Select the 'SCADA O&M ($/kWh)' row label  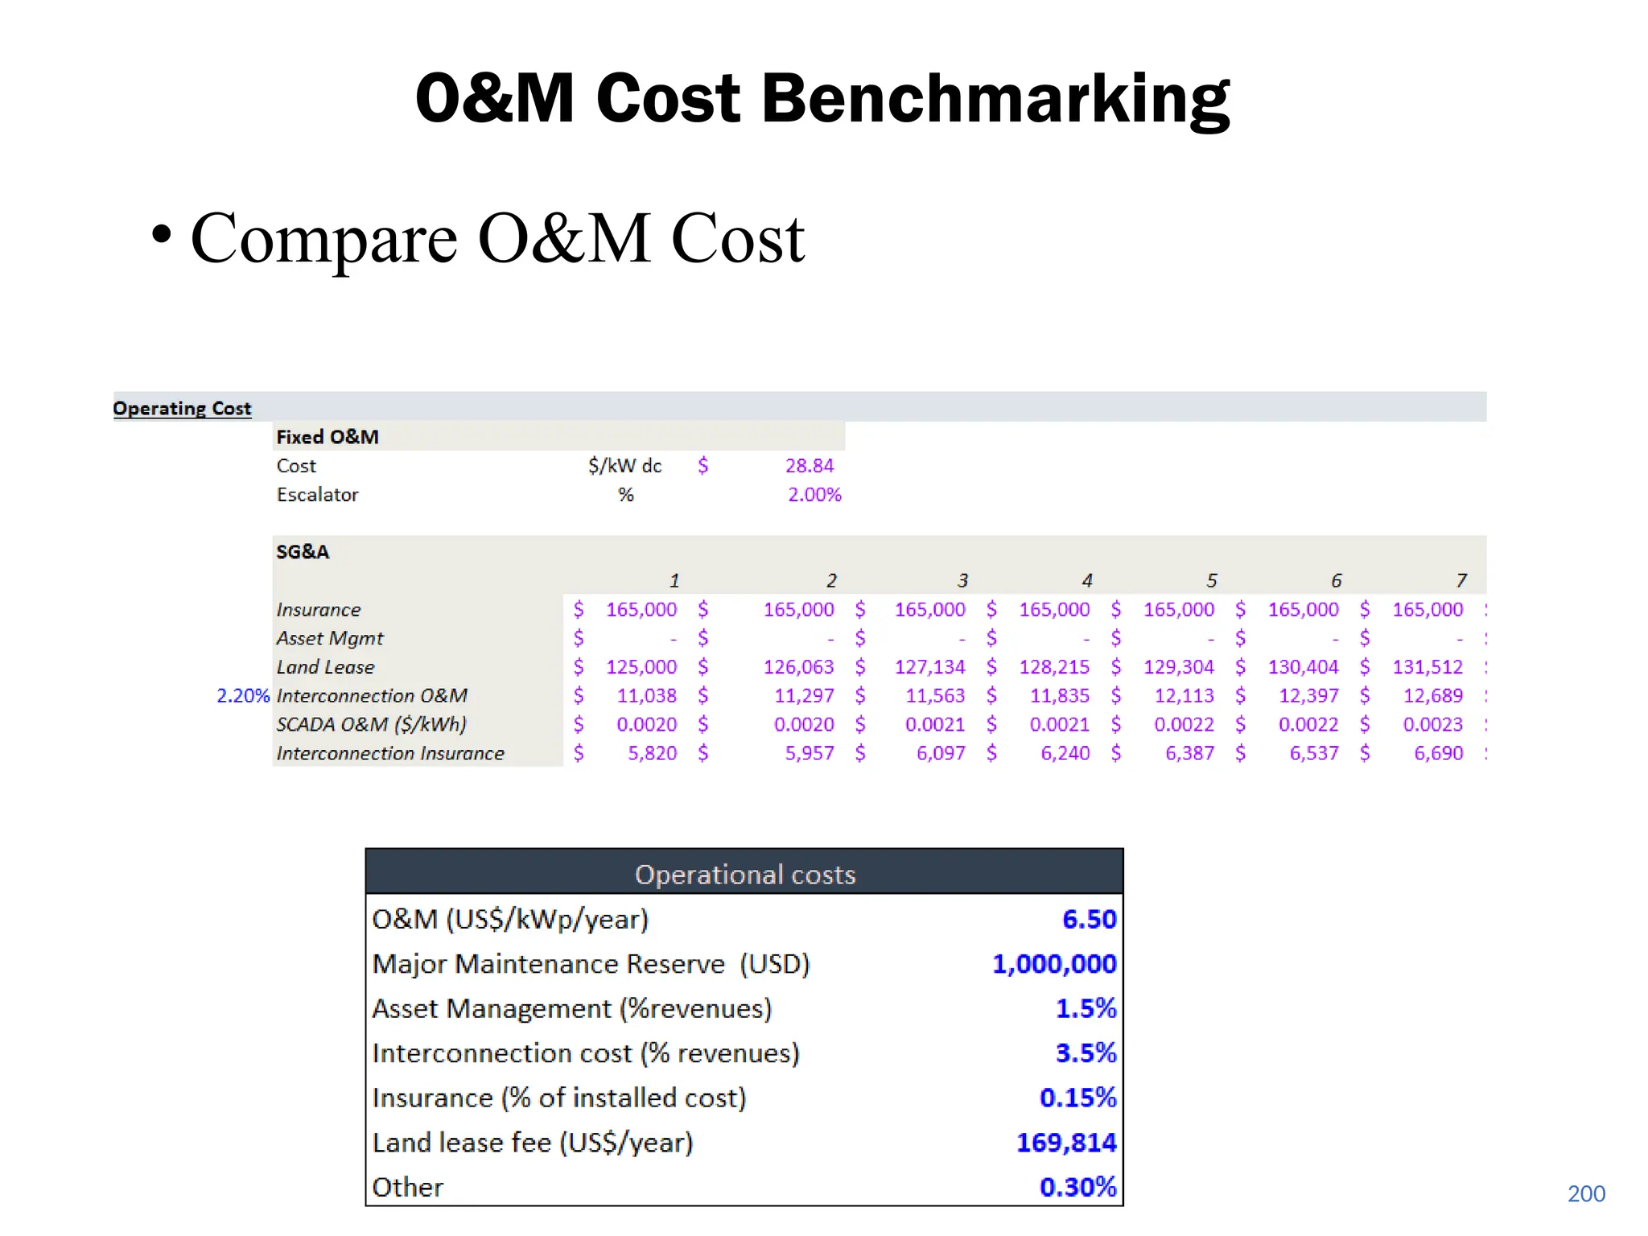click(x=371, y=724)
